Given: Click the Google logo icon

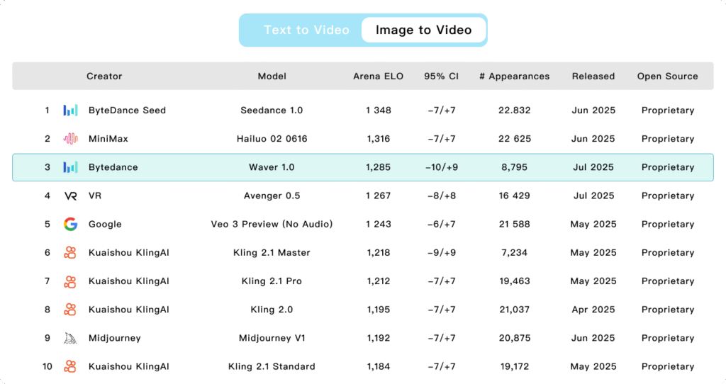Looking at the screenshot, I should pos(70,224).
